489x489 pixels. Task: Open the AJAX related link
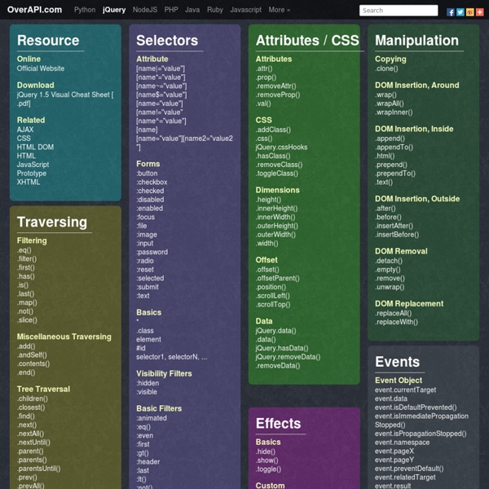(x=25, y=130)
